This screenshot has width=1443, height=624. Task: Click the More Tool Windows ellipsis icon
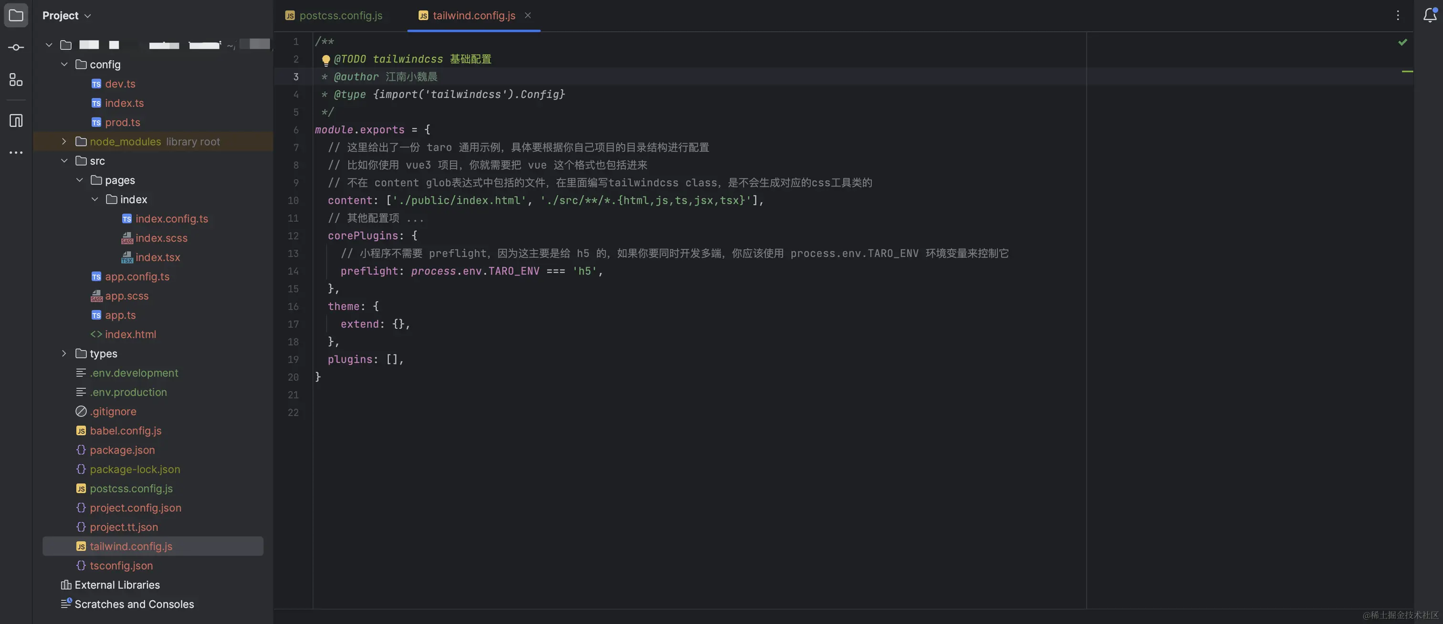(x=16, y=152)
